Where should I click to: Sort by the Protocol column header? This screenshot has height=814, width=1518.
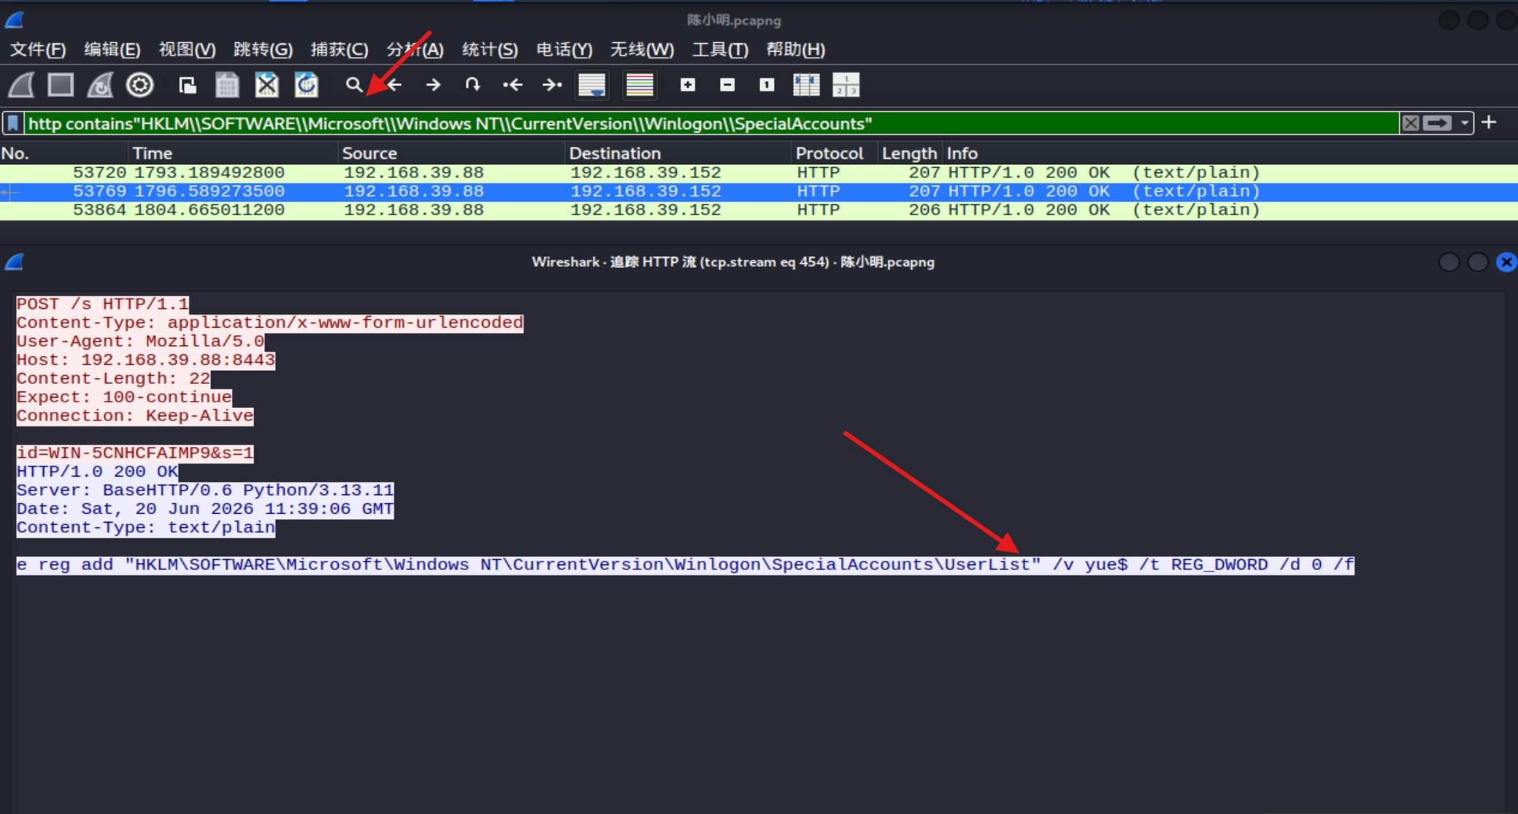835,153
